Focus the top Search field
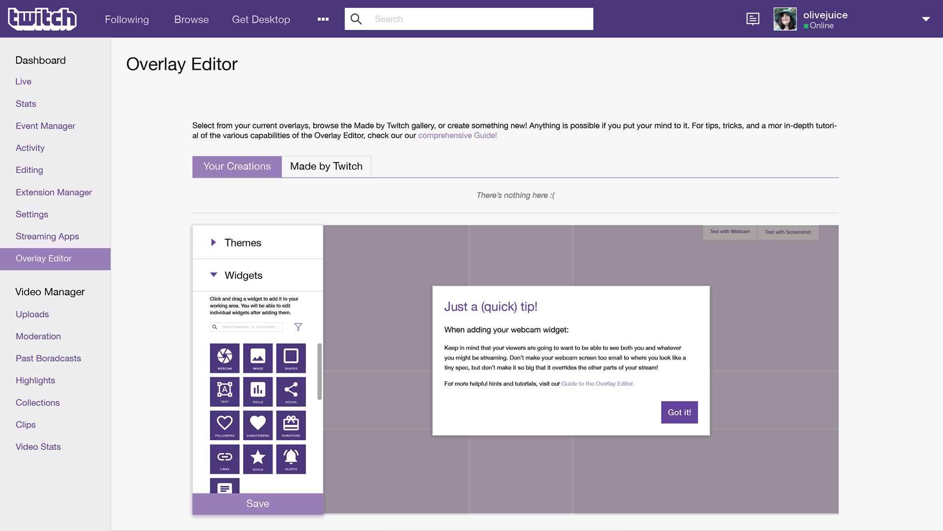The image size is (943, 531). point(469,19)
